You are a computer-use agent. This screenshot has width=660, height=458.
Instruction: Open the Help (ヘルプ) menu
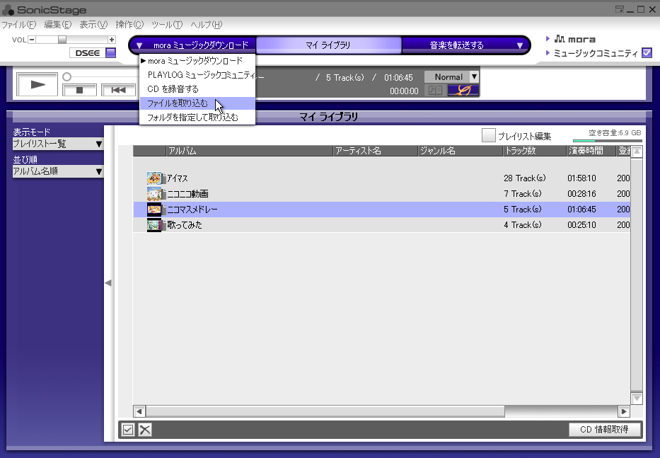[207, 25]
